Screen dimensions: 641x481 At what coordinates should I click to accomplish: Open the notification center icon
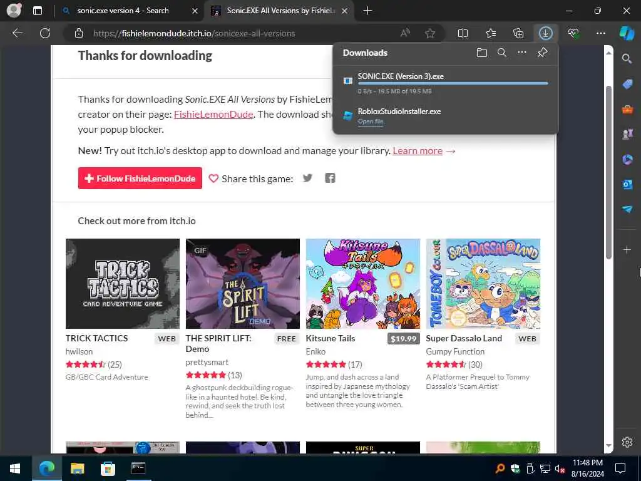pyautogui.click(x=620, y=468)
